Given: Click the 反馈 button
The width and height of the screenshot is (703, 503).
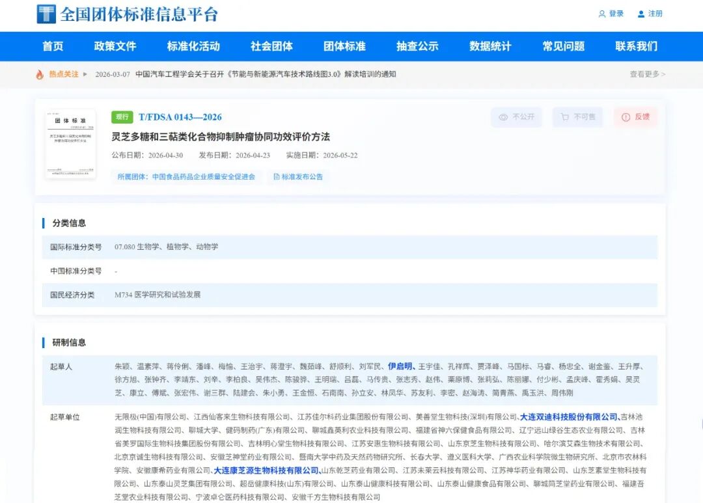Looking at the screenshot, I should pyautogui.click(x=636, y=117).
